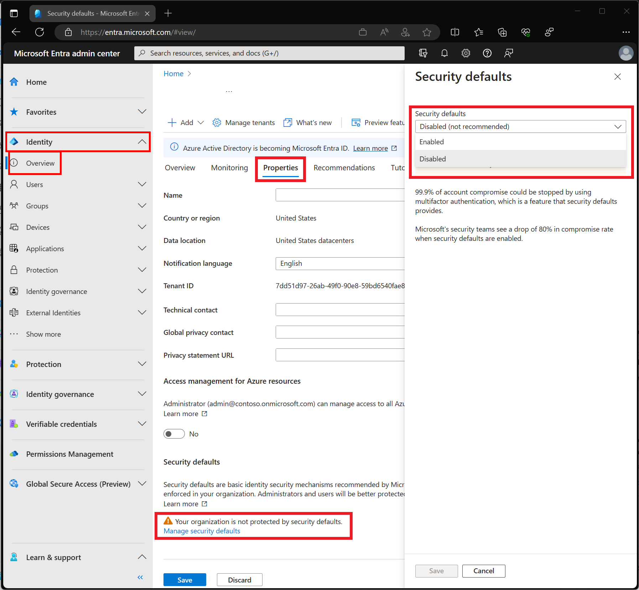This screenshot has height=590, width=639.
Task: Open browser settings and more ellipsis
Action: click(x=626, y=32)
